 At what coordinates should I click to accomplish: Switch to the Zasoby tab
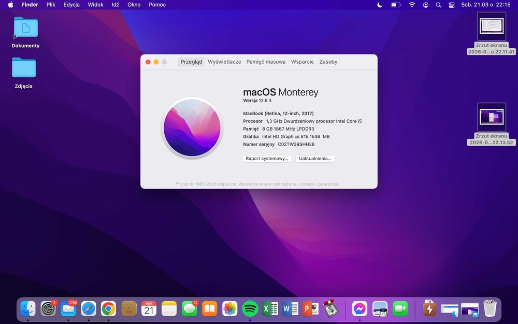coord(328,62)
